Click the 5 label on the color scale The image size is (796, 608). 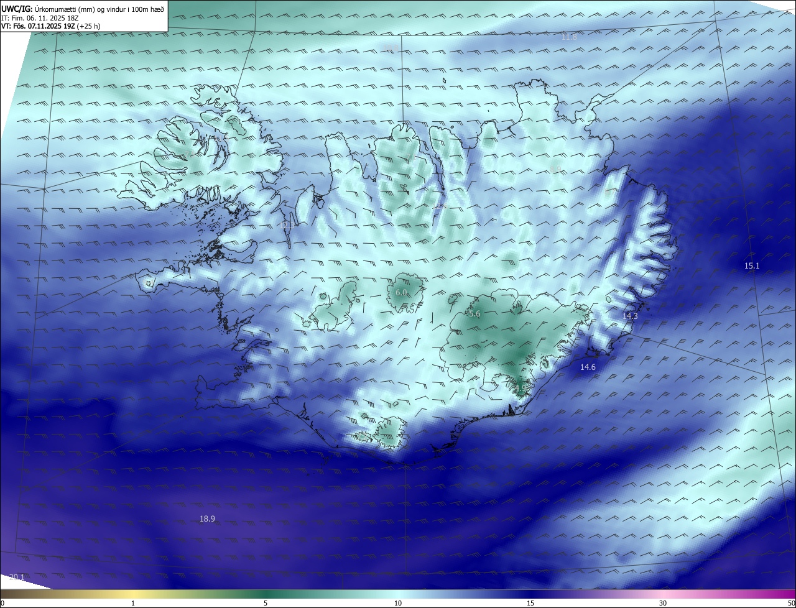(266, 603)
